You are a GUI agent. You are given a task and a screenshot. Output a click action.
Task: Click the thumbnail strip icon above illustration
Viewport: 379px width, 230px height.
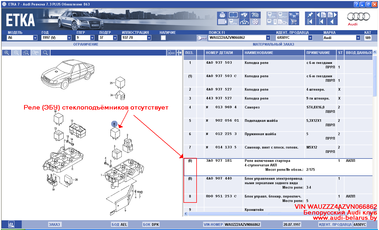pos(171,53)
